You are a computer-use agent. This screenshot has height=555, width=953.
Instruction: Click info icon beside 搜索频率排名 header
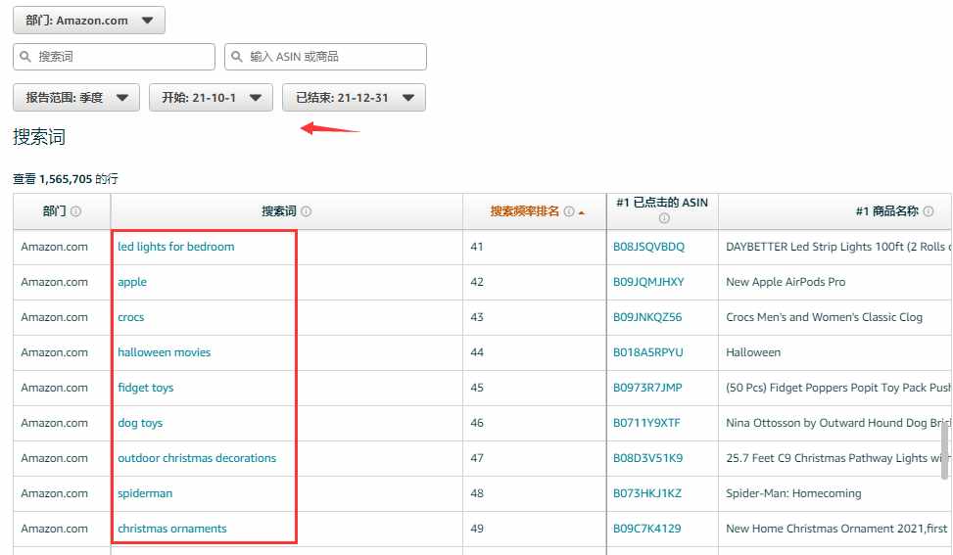[x=569, y=211]
